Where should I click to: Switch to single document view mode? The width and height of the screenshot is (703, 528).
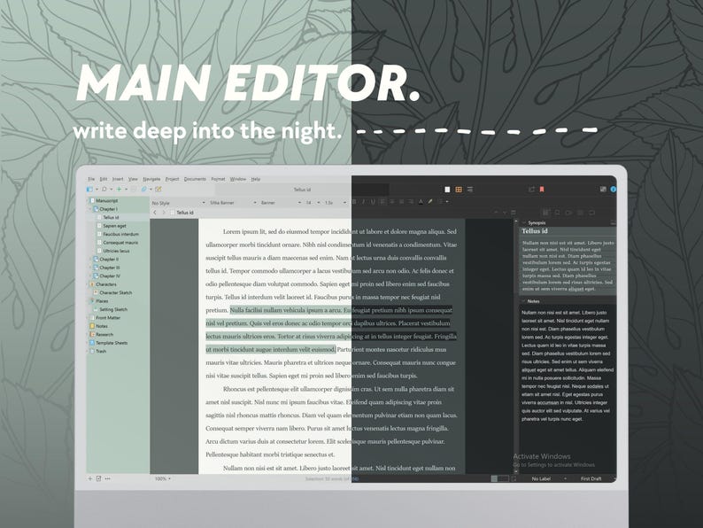point(447,190)
